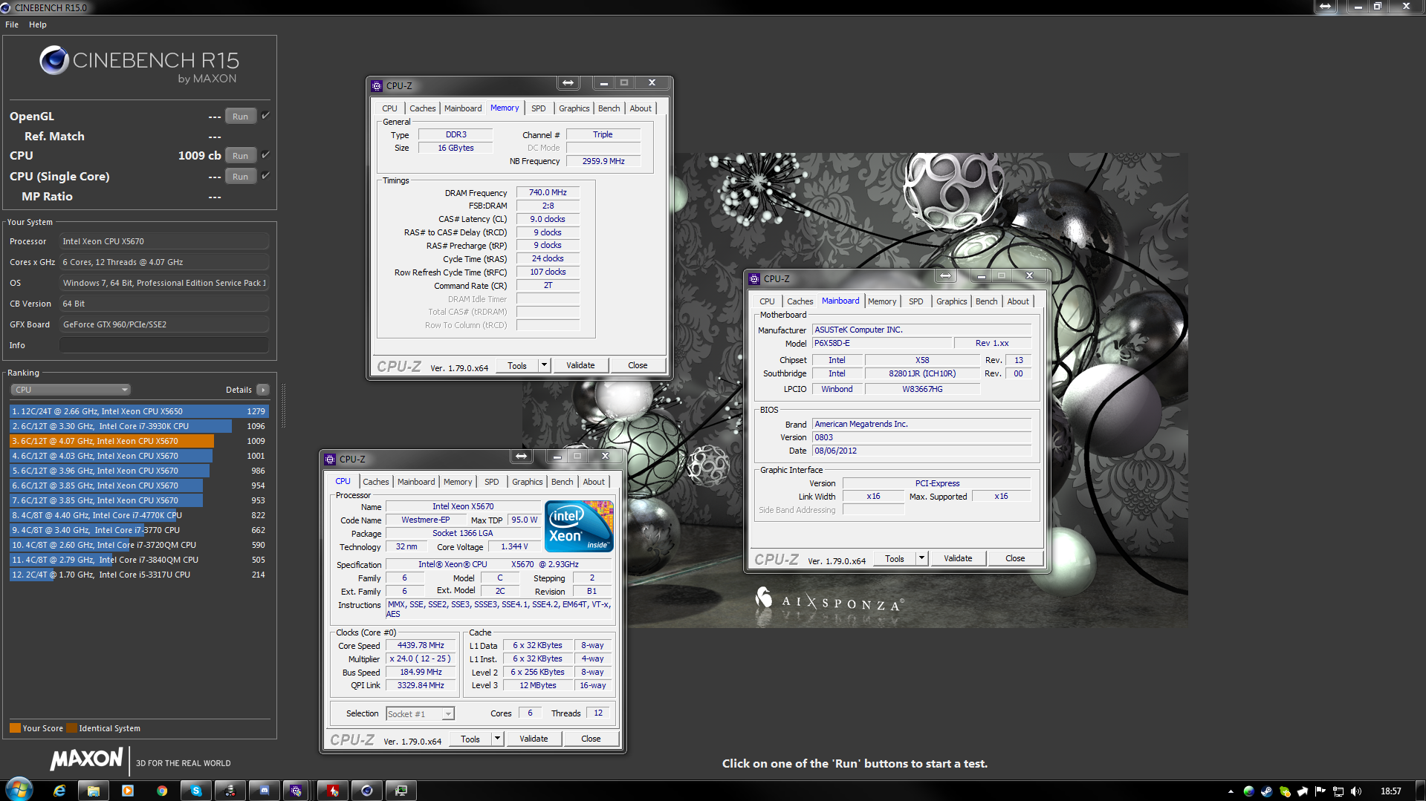This screenshot has height=801, width=1426.
Task: Launch Google Chrome from the taskbar
Action: [162, 791]
